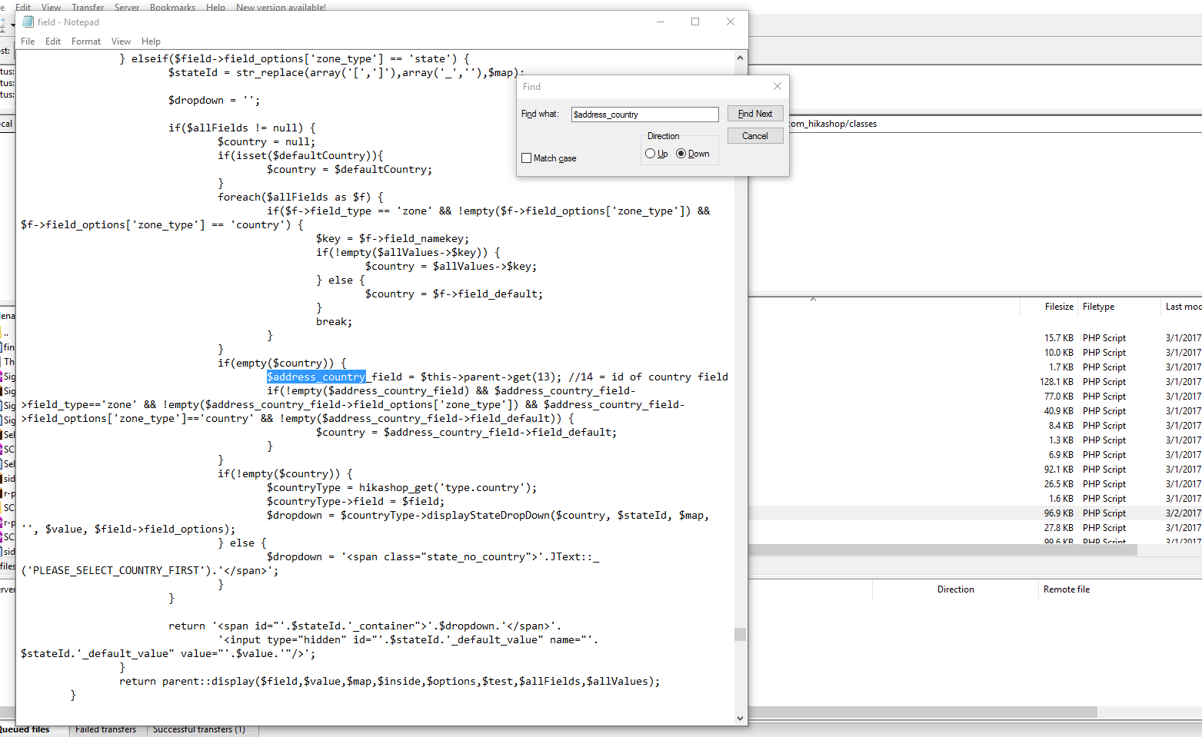Screen dimensions: 1202x737
Task: Click the Notepad icon in title bar
Action: 28,22
